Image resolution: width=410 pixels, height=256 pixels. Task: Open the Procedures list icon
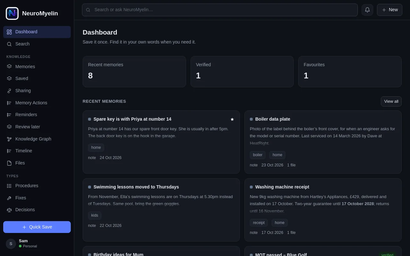(9, 186)
